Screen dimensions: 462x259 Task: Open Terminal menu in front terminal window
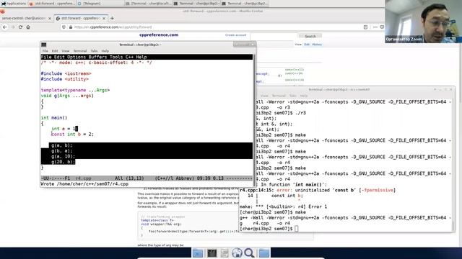80,51
